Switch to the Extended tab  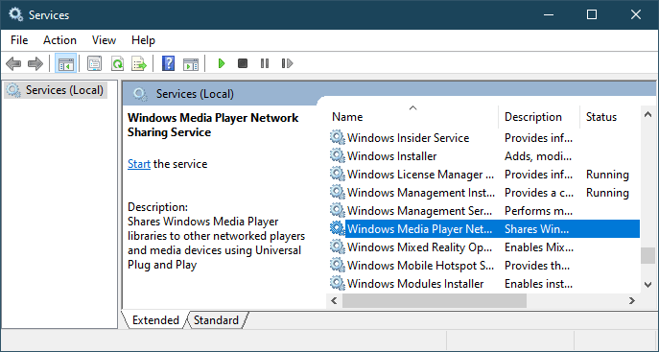(155, 320)
